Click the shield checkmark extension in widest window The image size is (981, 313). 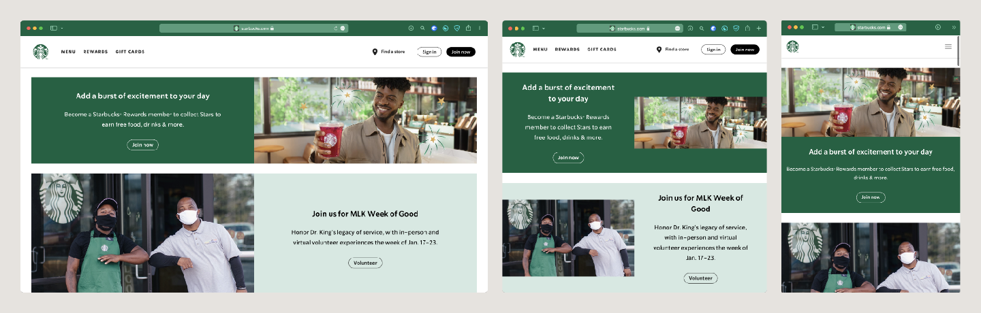457,28
